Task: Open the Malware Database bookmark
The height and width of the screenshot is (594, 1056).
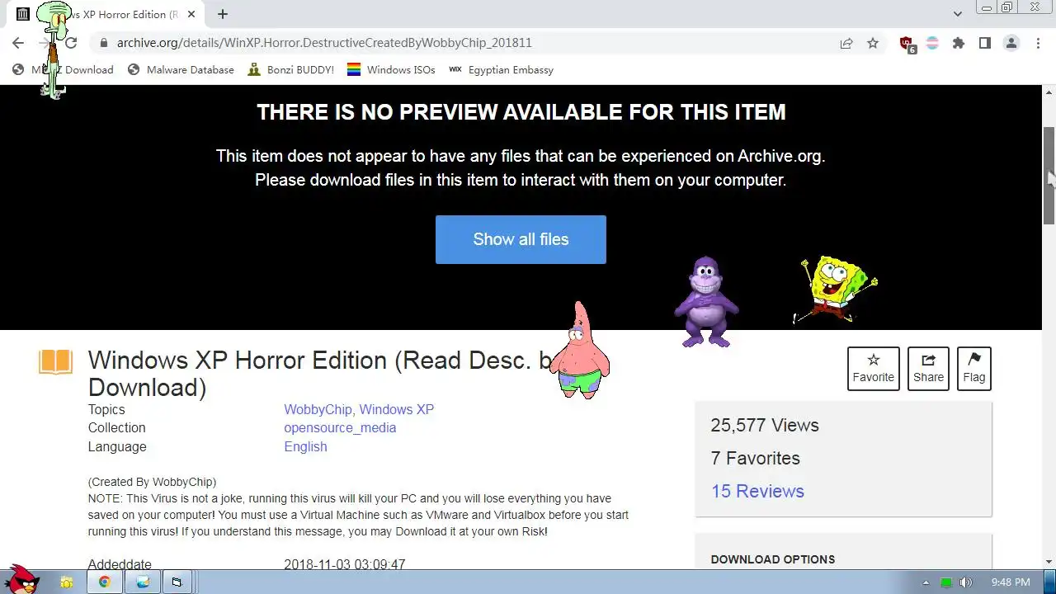Action: [x=181, y=70]
